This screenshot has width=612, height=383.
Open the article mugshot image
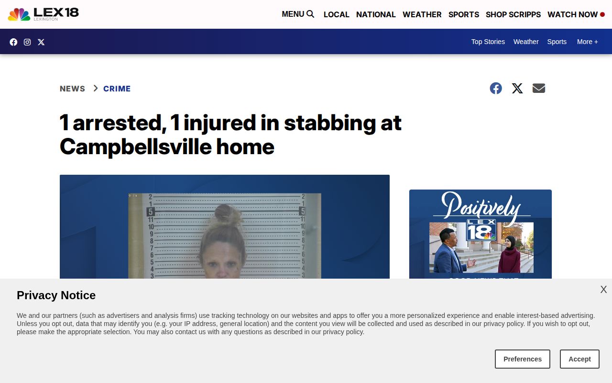coord(225,227)
